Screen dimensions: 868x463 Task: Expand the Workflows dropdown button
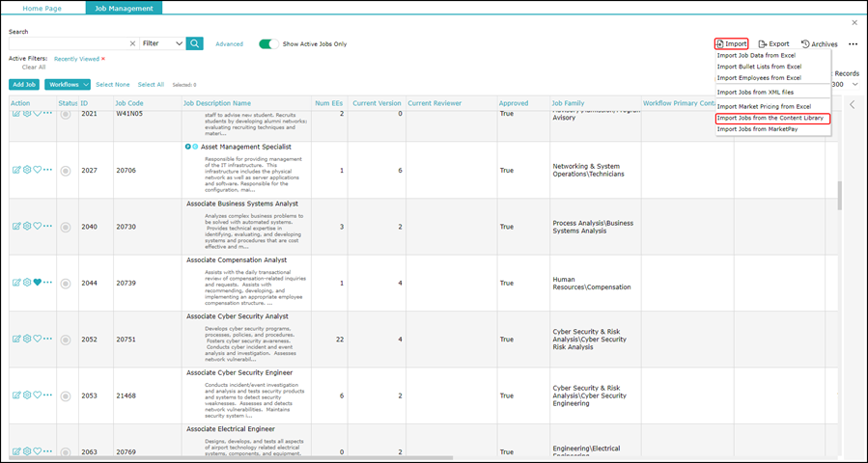tap(68, 85)
